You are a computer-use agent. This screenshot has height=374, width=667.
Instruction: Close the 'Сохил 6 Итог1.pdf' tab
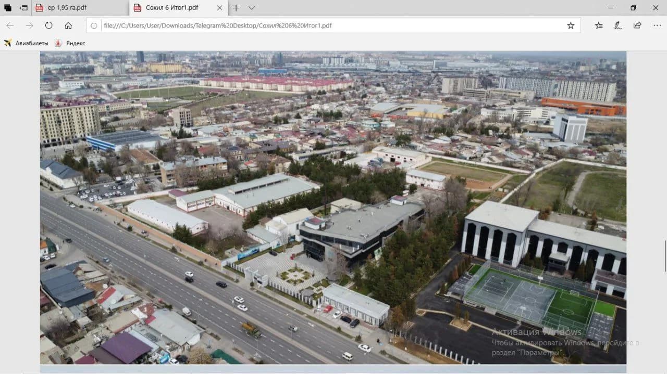point(219,8)
